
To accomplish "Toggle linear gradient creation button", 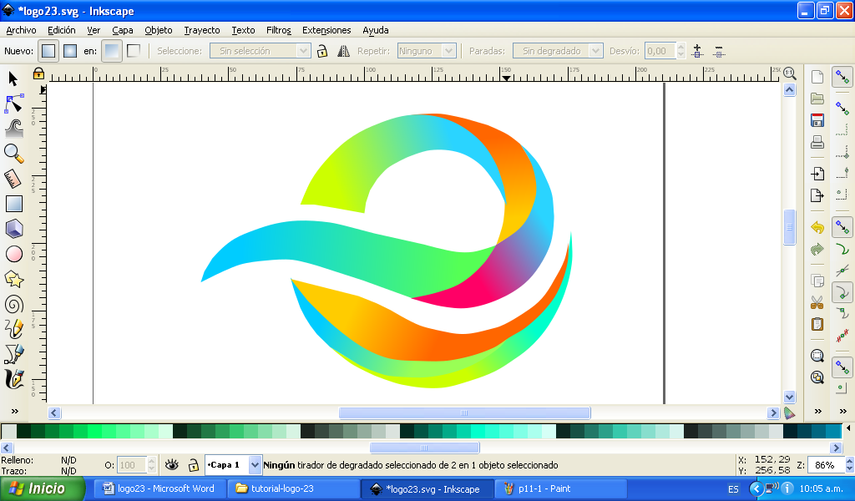I will point(48,51).
